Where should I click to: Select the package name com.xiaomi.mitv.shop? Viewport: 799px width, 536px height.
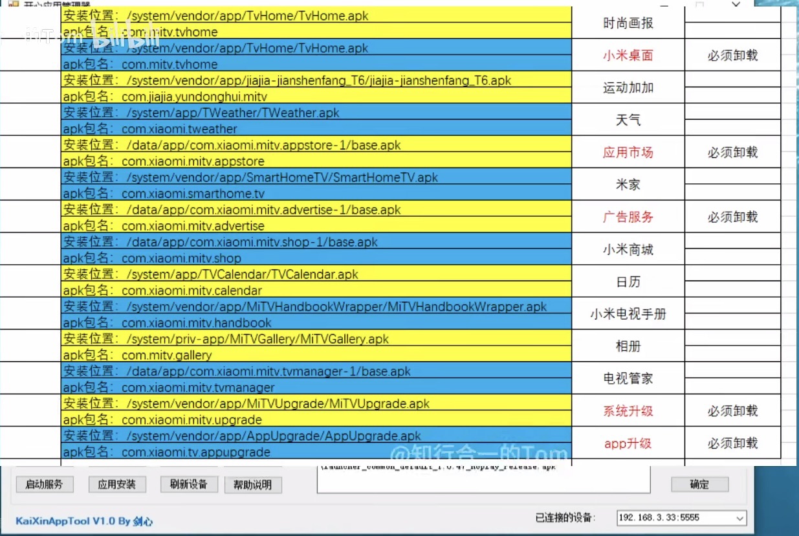181,258
